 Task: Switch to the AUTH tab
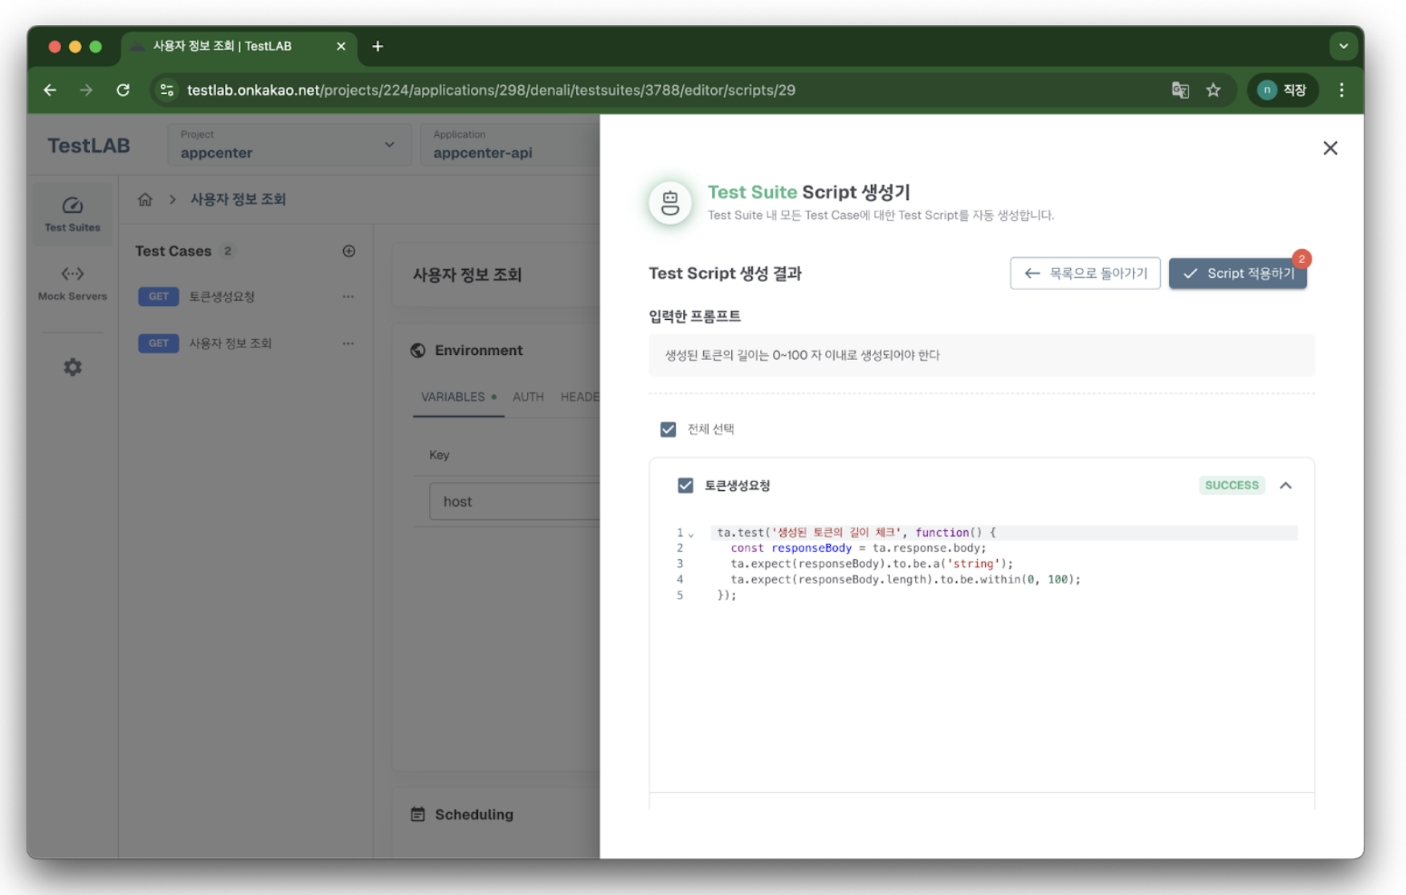[528, 396]
